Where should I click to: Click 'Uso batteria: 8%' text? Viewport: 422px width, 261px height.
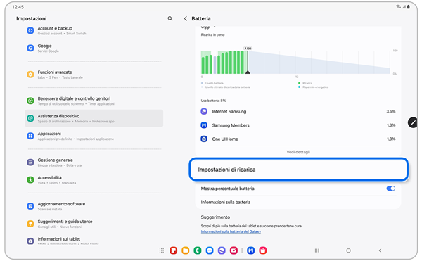[213, 101]
